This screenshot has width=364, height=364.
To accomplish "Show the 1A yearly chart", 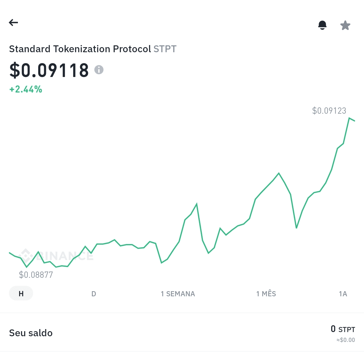I will pyautogui.click(x=343, y=294).
